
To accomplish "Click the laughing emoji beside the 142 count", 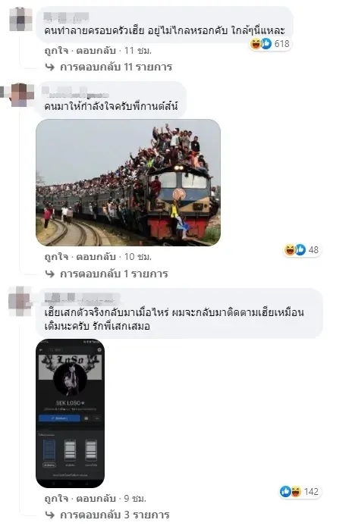I will 296,491.
